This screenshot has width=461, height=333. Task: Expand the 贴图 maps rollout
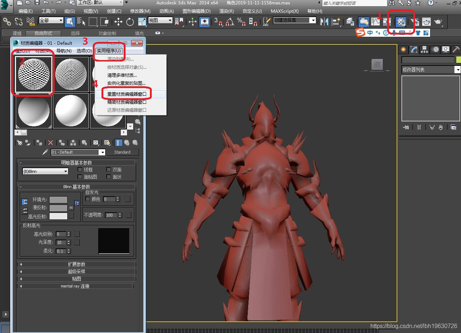tap(76, 279)
